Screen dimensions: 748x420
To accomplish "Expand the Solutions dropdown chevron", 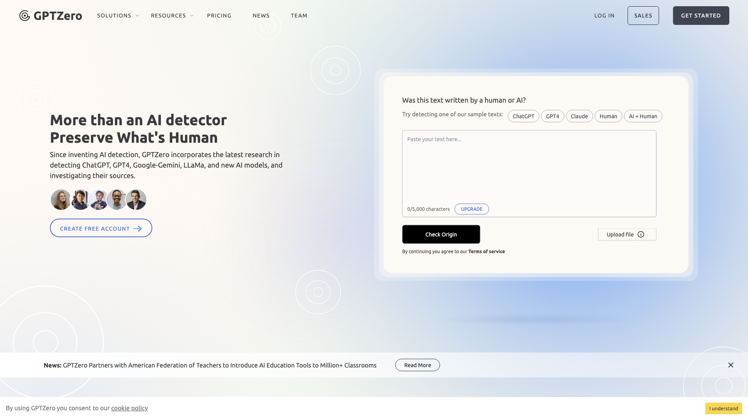I will (x=137, y=16).
